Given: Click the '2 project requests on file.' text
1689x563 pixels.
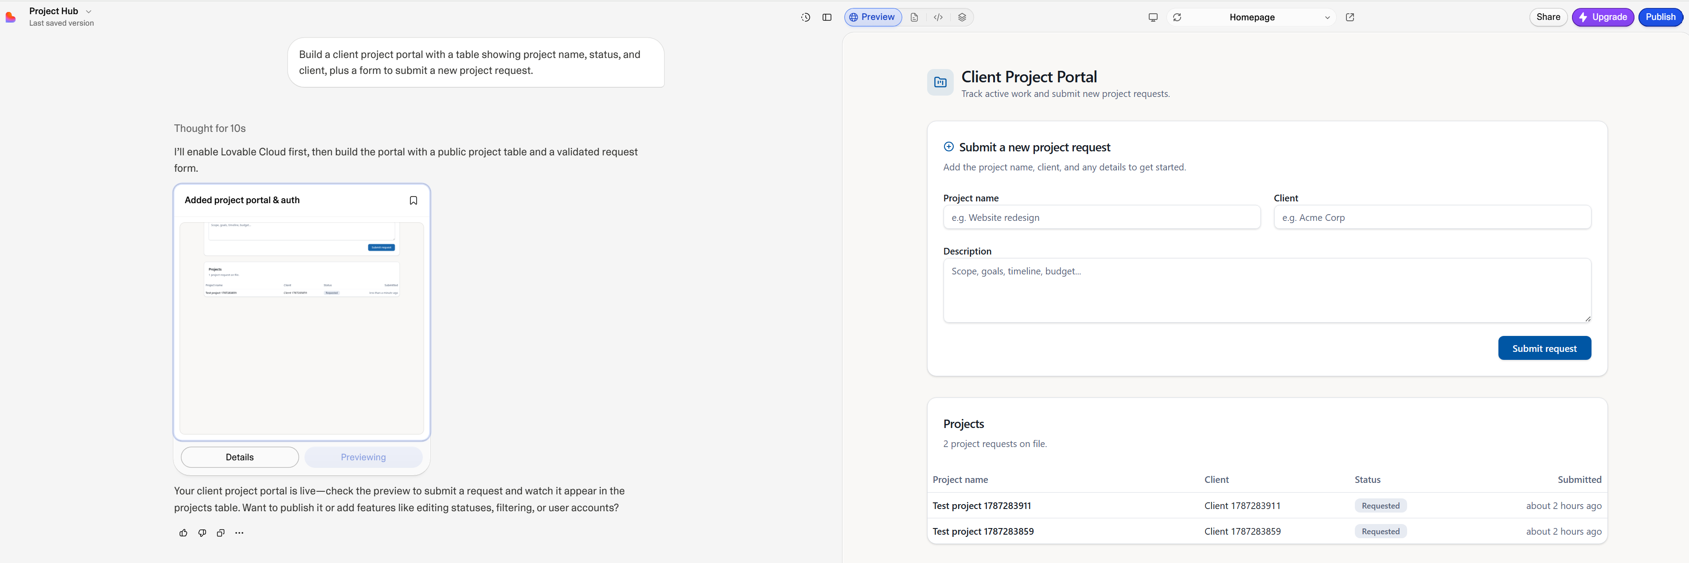Looking at the screenshot, I should pos(995,444).
